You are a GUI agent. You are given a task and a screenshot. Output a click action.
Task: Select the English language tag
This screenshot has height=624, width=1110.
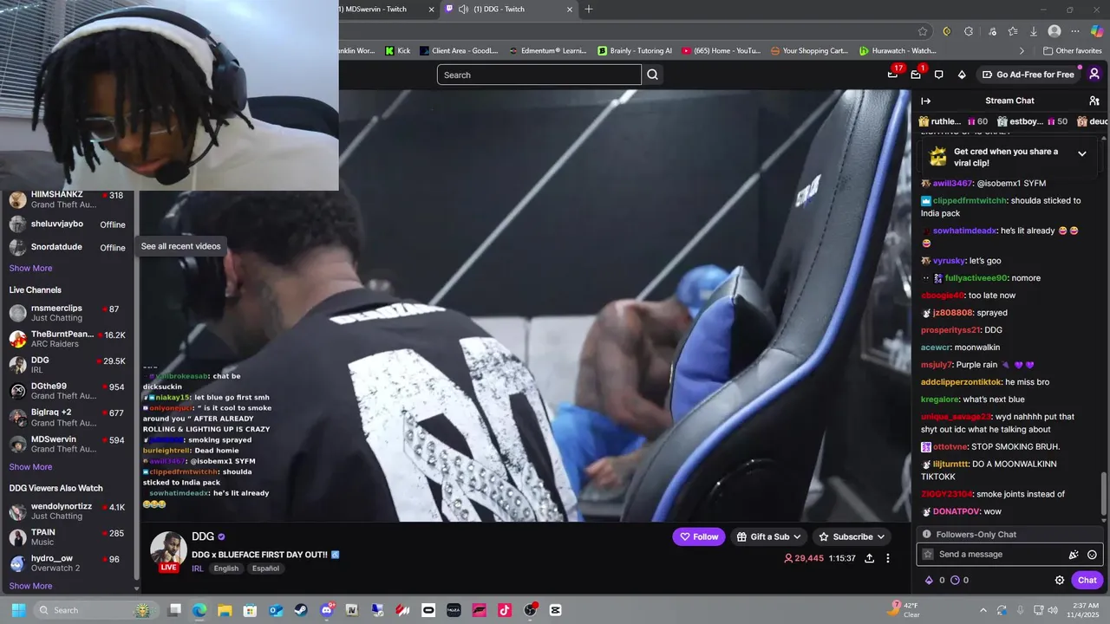(x=226, y=569)
